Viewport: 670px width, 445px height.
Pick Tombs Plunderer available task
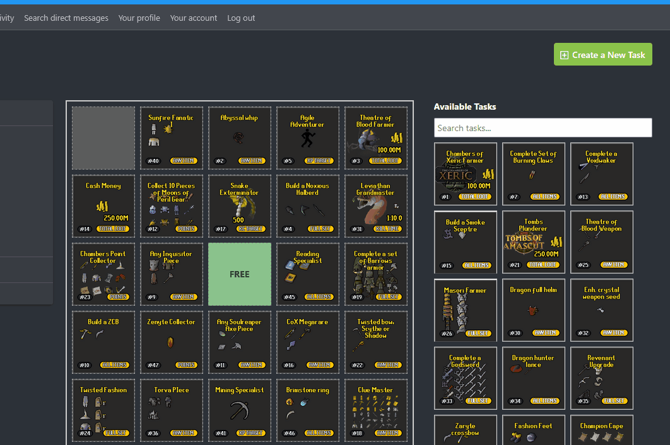tap(534, 242)
